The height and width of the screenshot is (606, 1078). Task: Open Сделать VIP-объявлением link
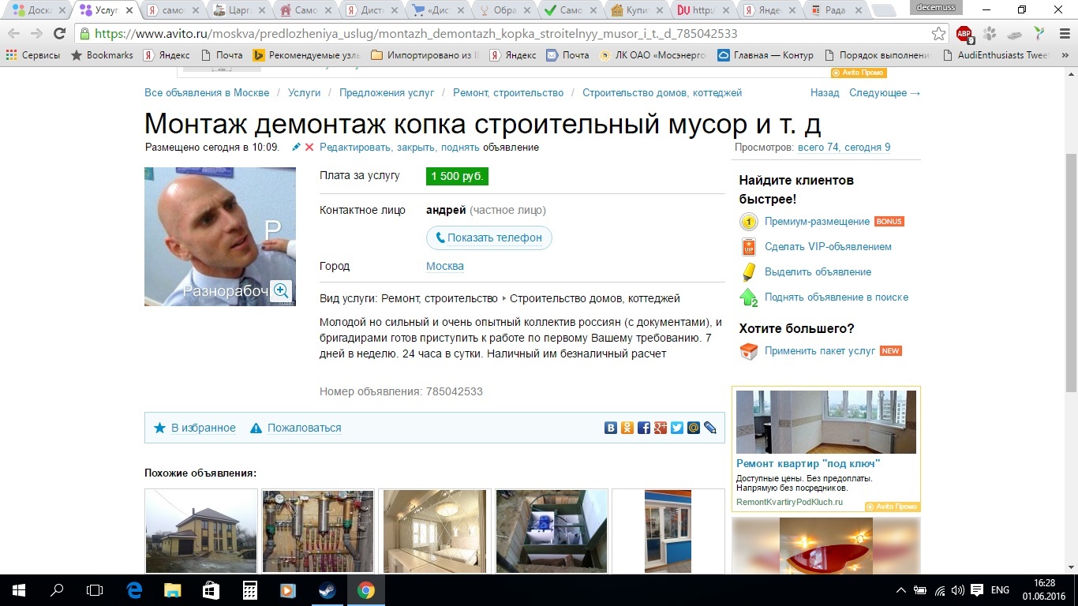pos(828,247)
